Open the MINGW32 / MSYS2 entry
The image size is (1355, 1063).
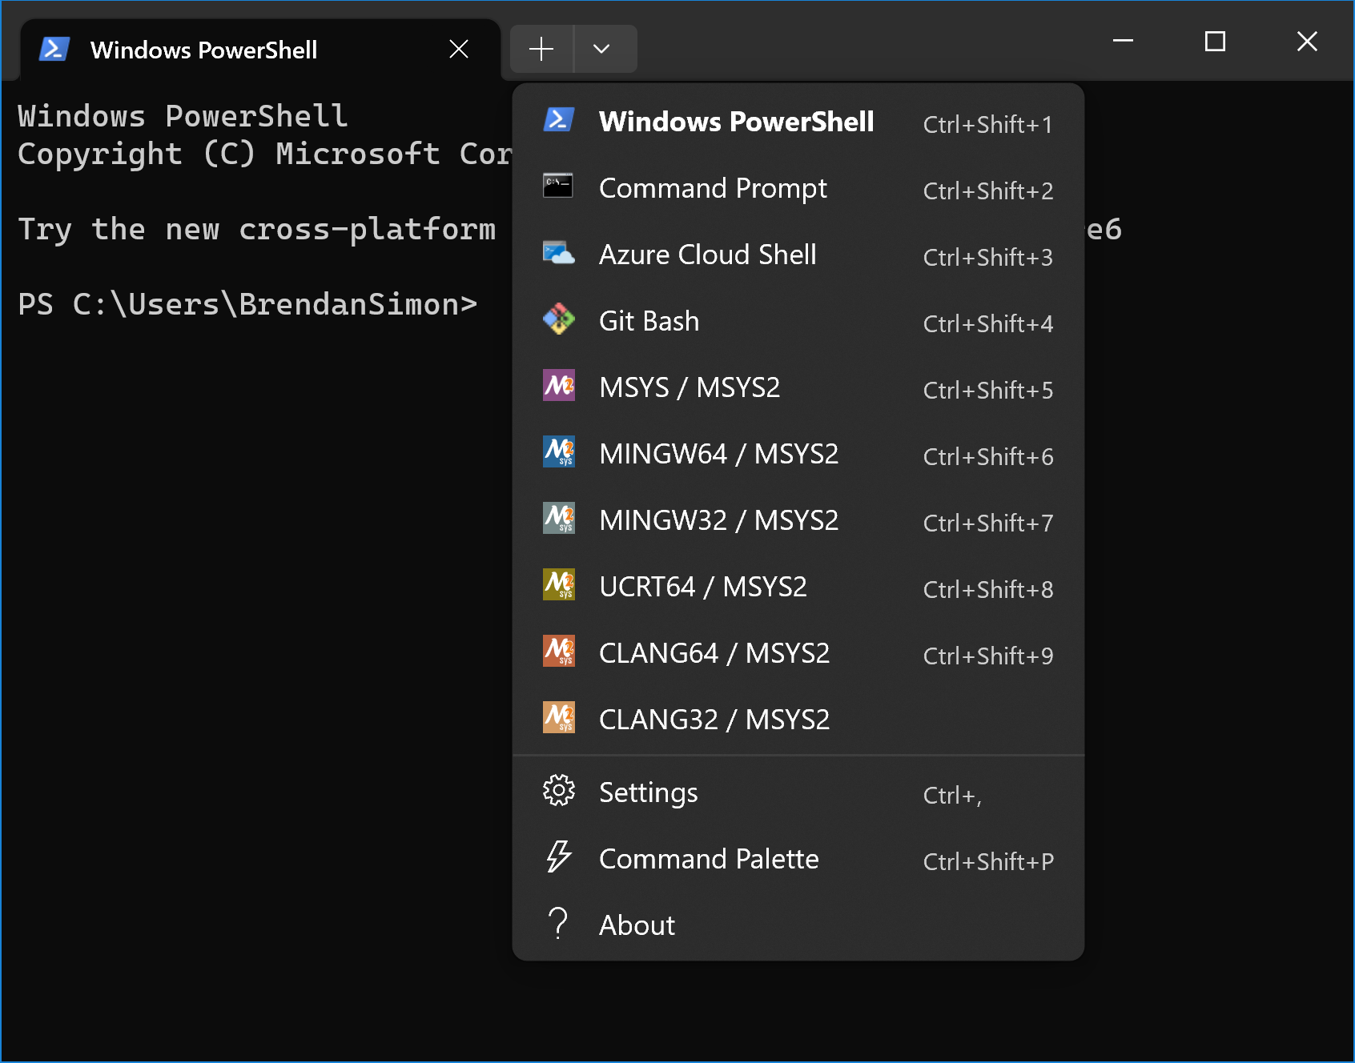click(x=718, y=519)
